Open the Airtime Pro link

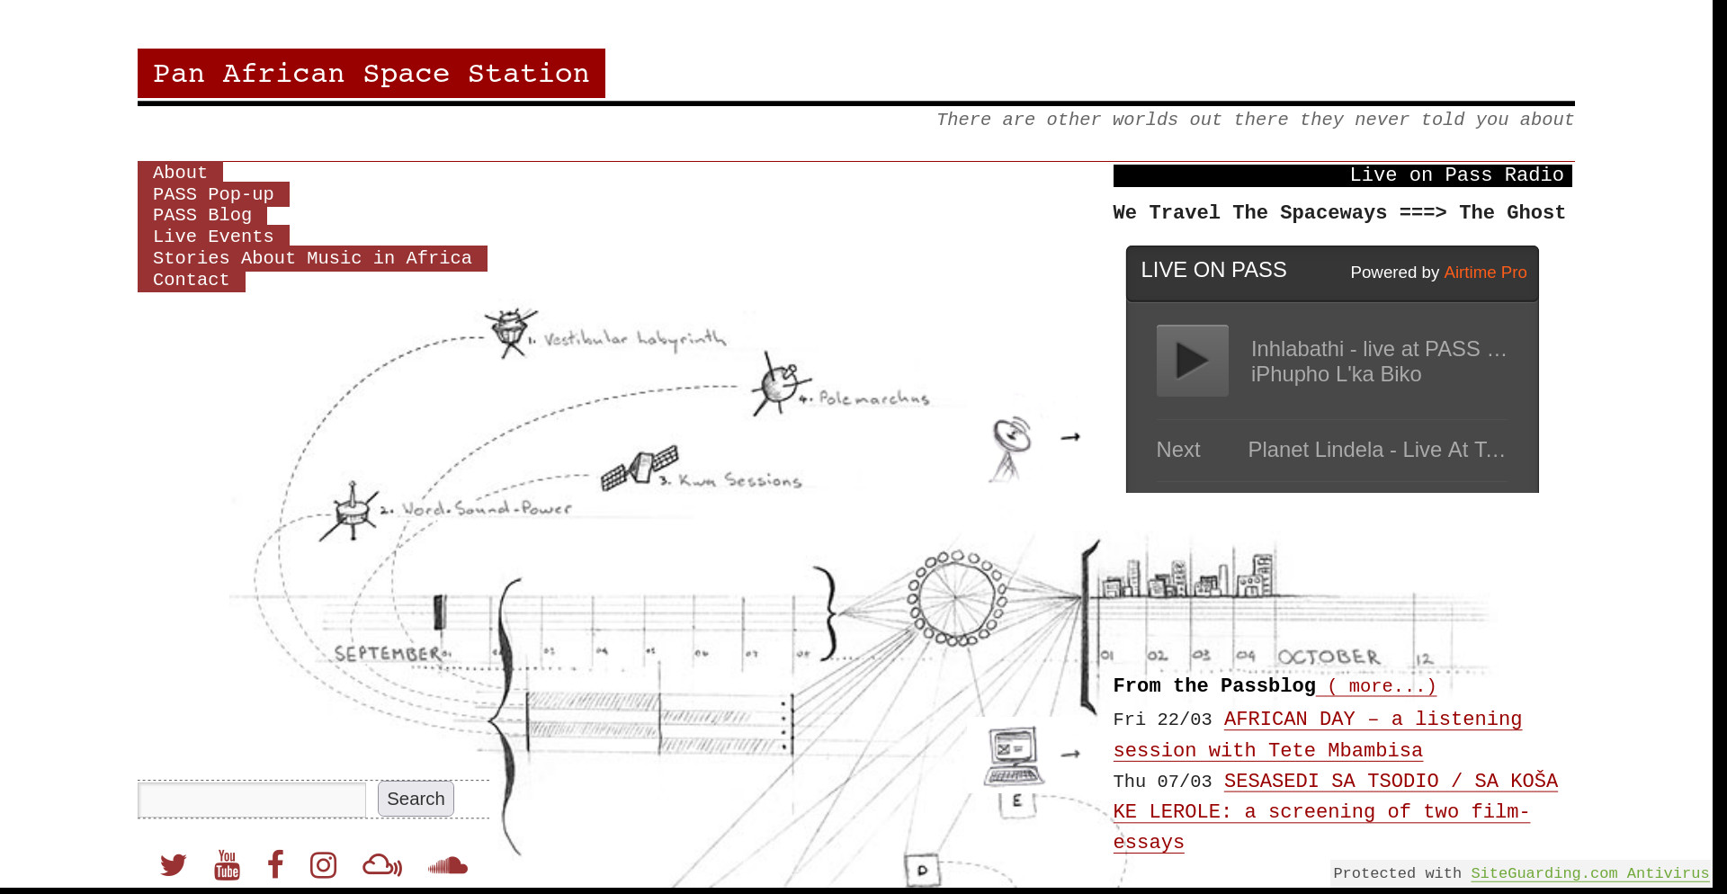click(x=1485, y=273)
